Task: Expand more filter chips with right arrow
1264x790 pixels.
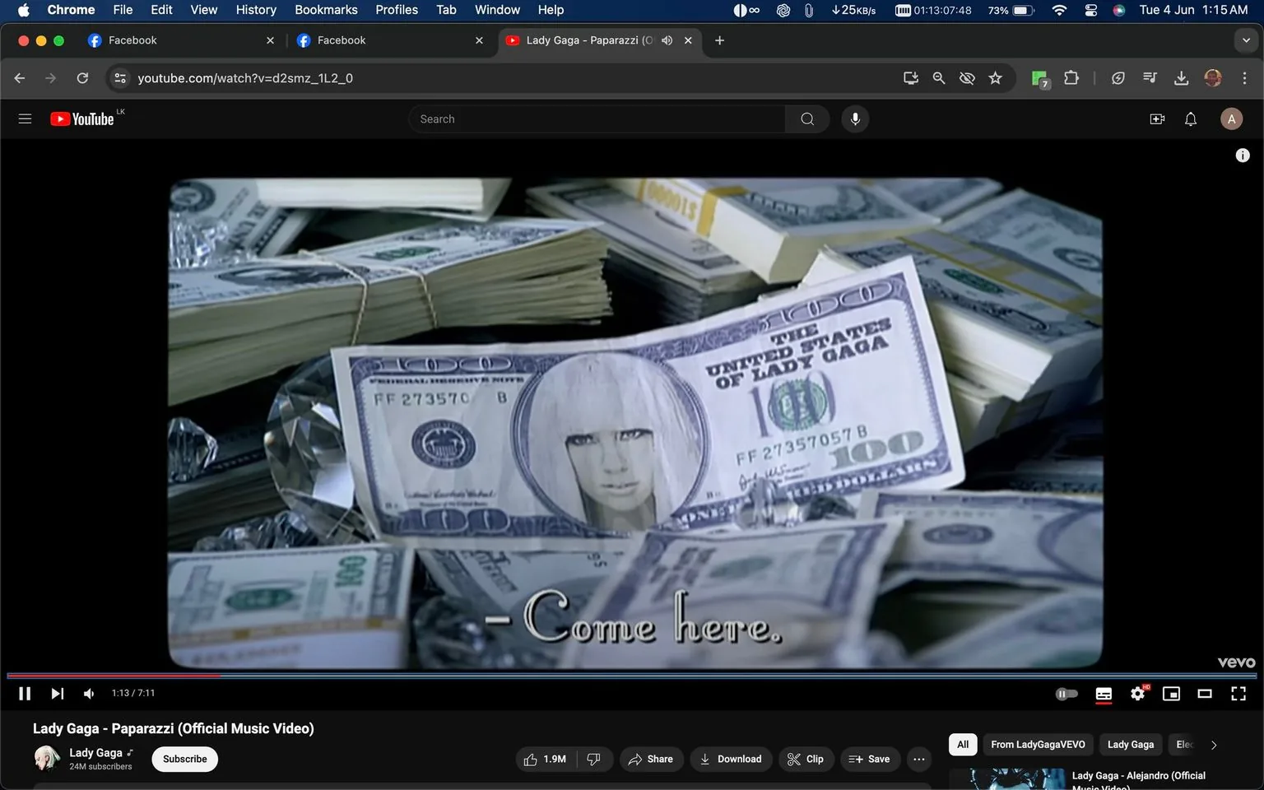Action: pyautogui.click(x=1214, y=744)
